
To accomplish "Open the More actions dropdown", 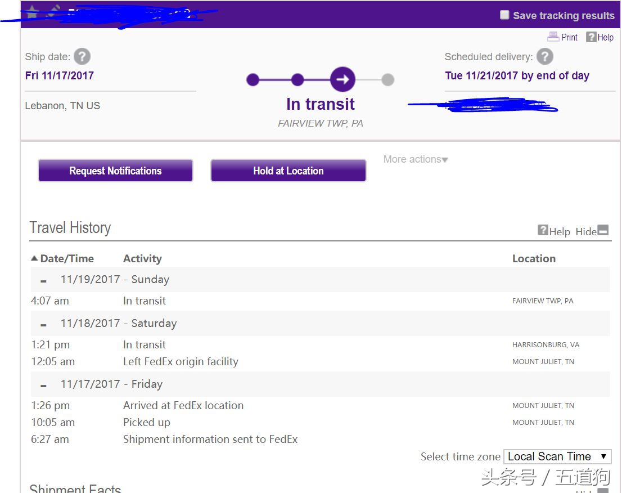I will coord(416,160).
